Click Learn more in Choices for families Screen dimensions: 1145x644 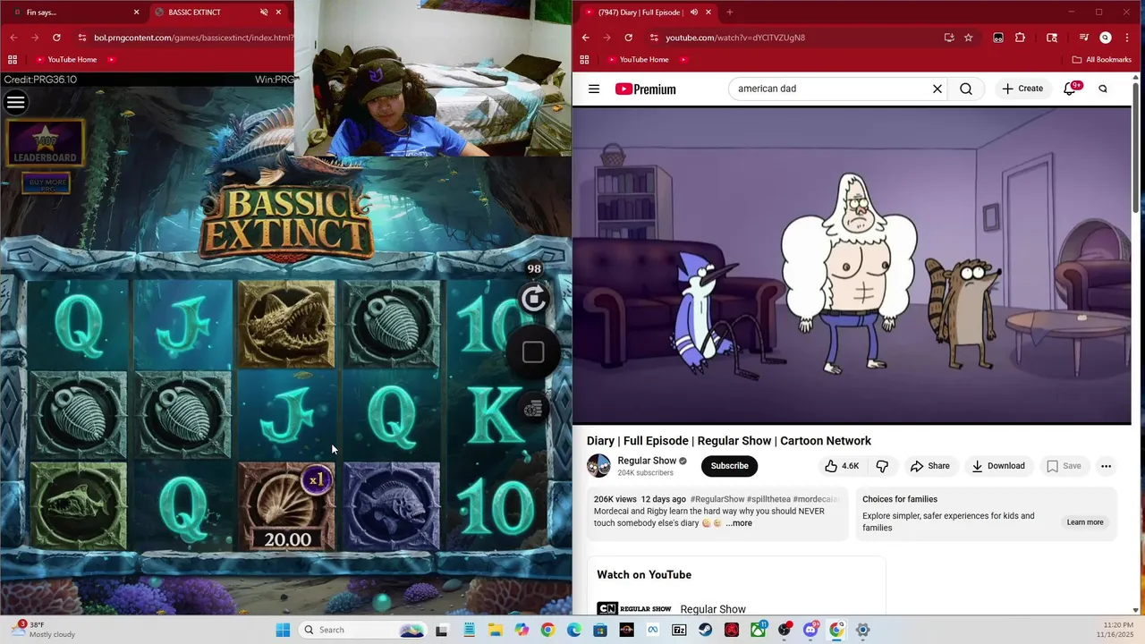[1085, 522]
